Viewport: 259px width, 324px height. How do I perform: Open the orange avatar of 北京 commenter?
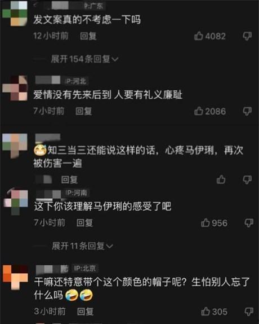coord(15,277)
